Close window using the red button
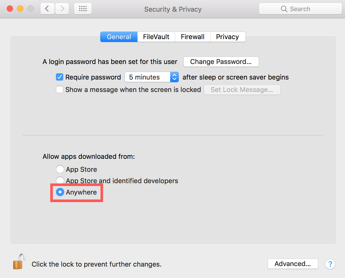Screen dimensions: 345x278 (x=10, y=9)
